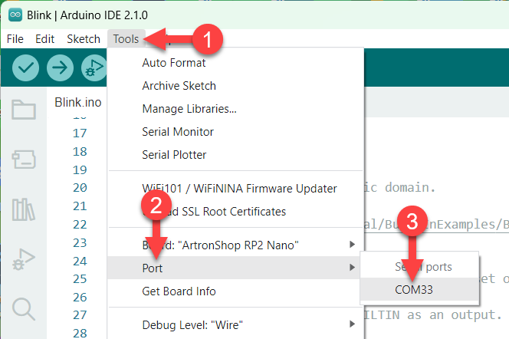Click line number 20 in gutter
This screenshot has height=339, width=509.
[x=80, y=188]
